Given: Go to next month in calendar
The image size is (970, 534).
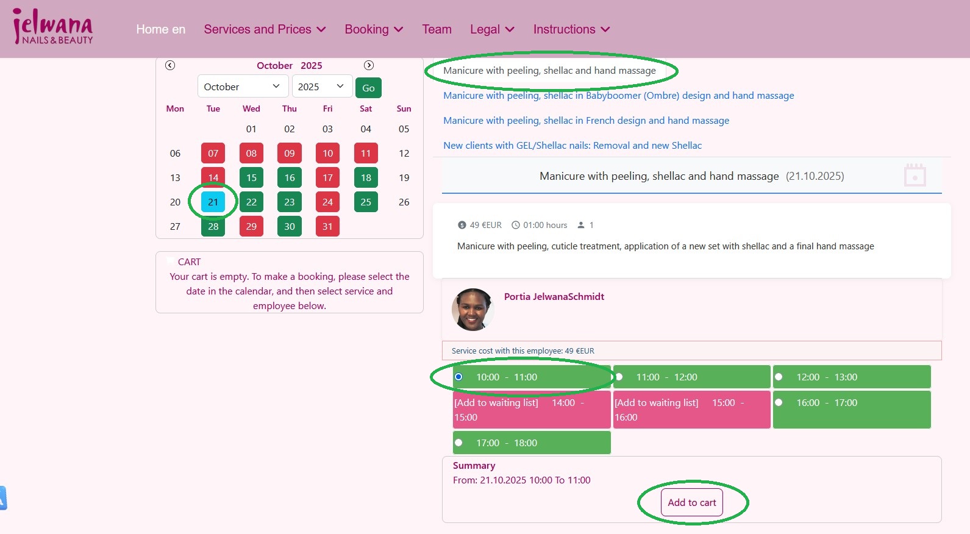Looking at the screenshot, I should pos(369,65).
